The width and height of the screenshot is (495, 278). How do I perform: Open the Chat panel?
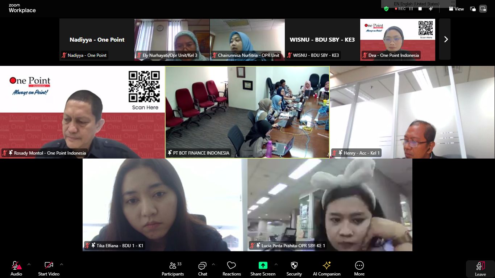point(203,269)
